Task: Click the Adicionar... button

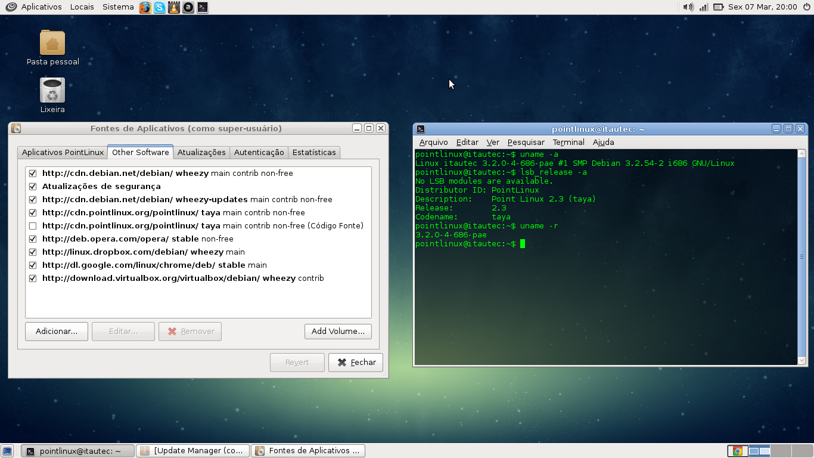Action: [x=57, y=332]
